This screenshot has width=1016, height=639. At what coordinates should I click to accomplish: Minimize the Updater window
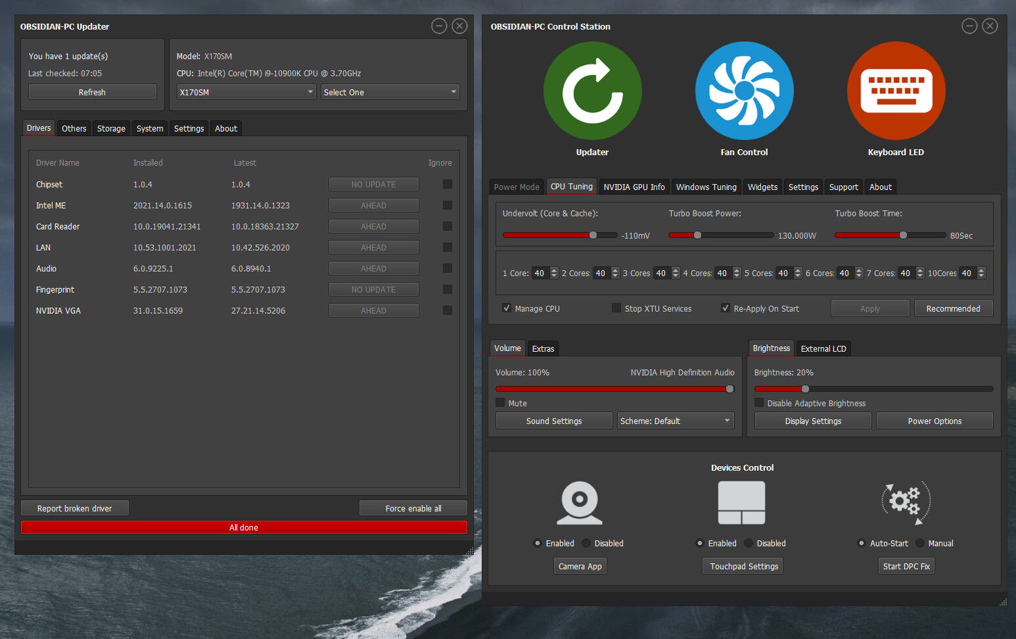(439, 26)
